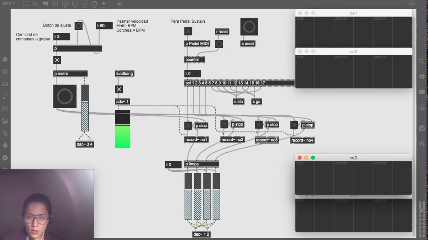This screenshot has width=428, height=240.
Task: Open the Dial object toolbar palette
Action: click(94, 4)
